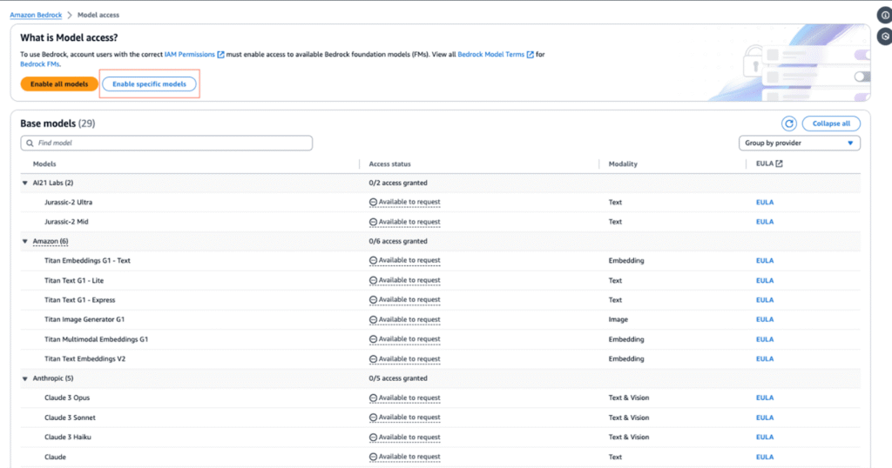The image size is (892, 468).
Task: Collapse the Amazon provider group
Action: (x=24, y=241)
